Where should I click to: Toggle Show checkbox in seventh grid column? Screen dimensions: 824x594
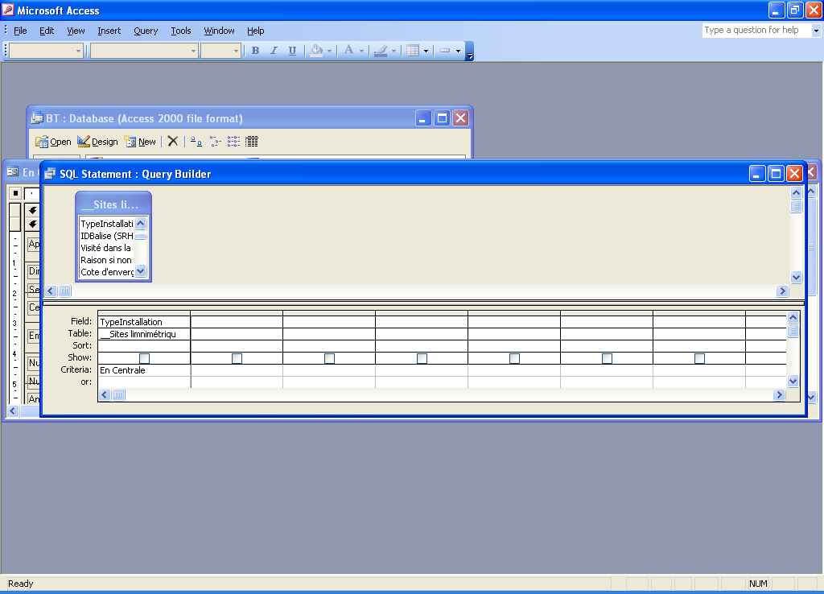[x=699, y=358]
